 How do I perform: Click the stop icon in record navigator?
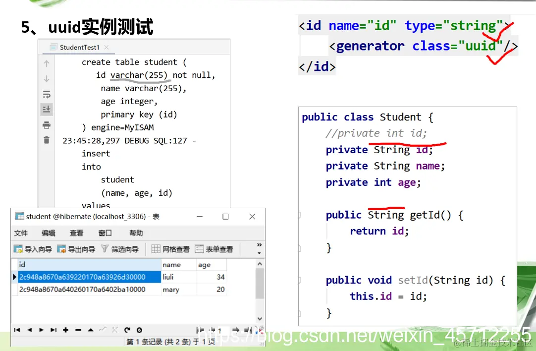[139, 330]
